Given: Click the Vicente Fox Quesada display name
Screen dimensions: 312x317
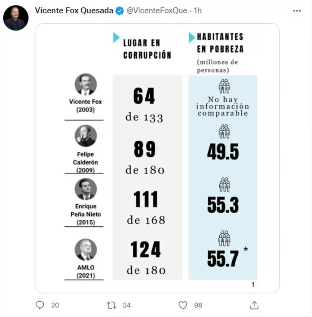Looking at the screenshot, I should [x=74, y=11].
